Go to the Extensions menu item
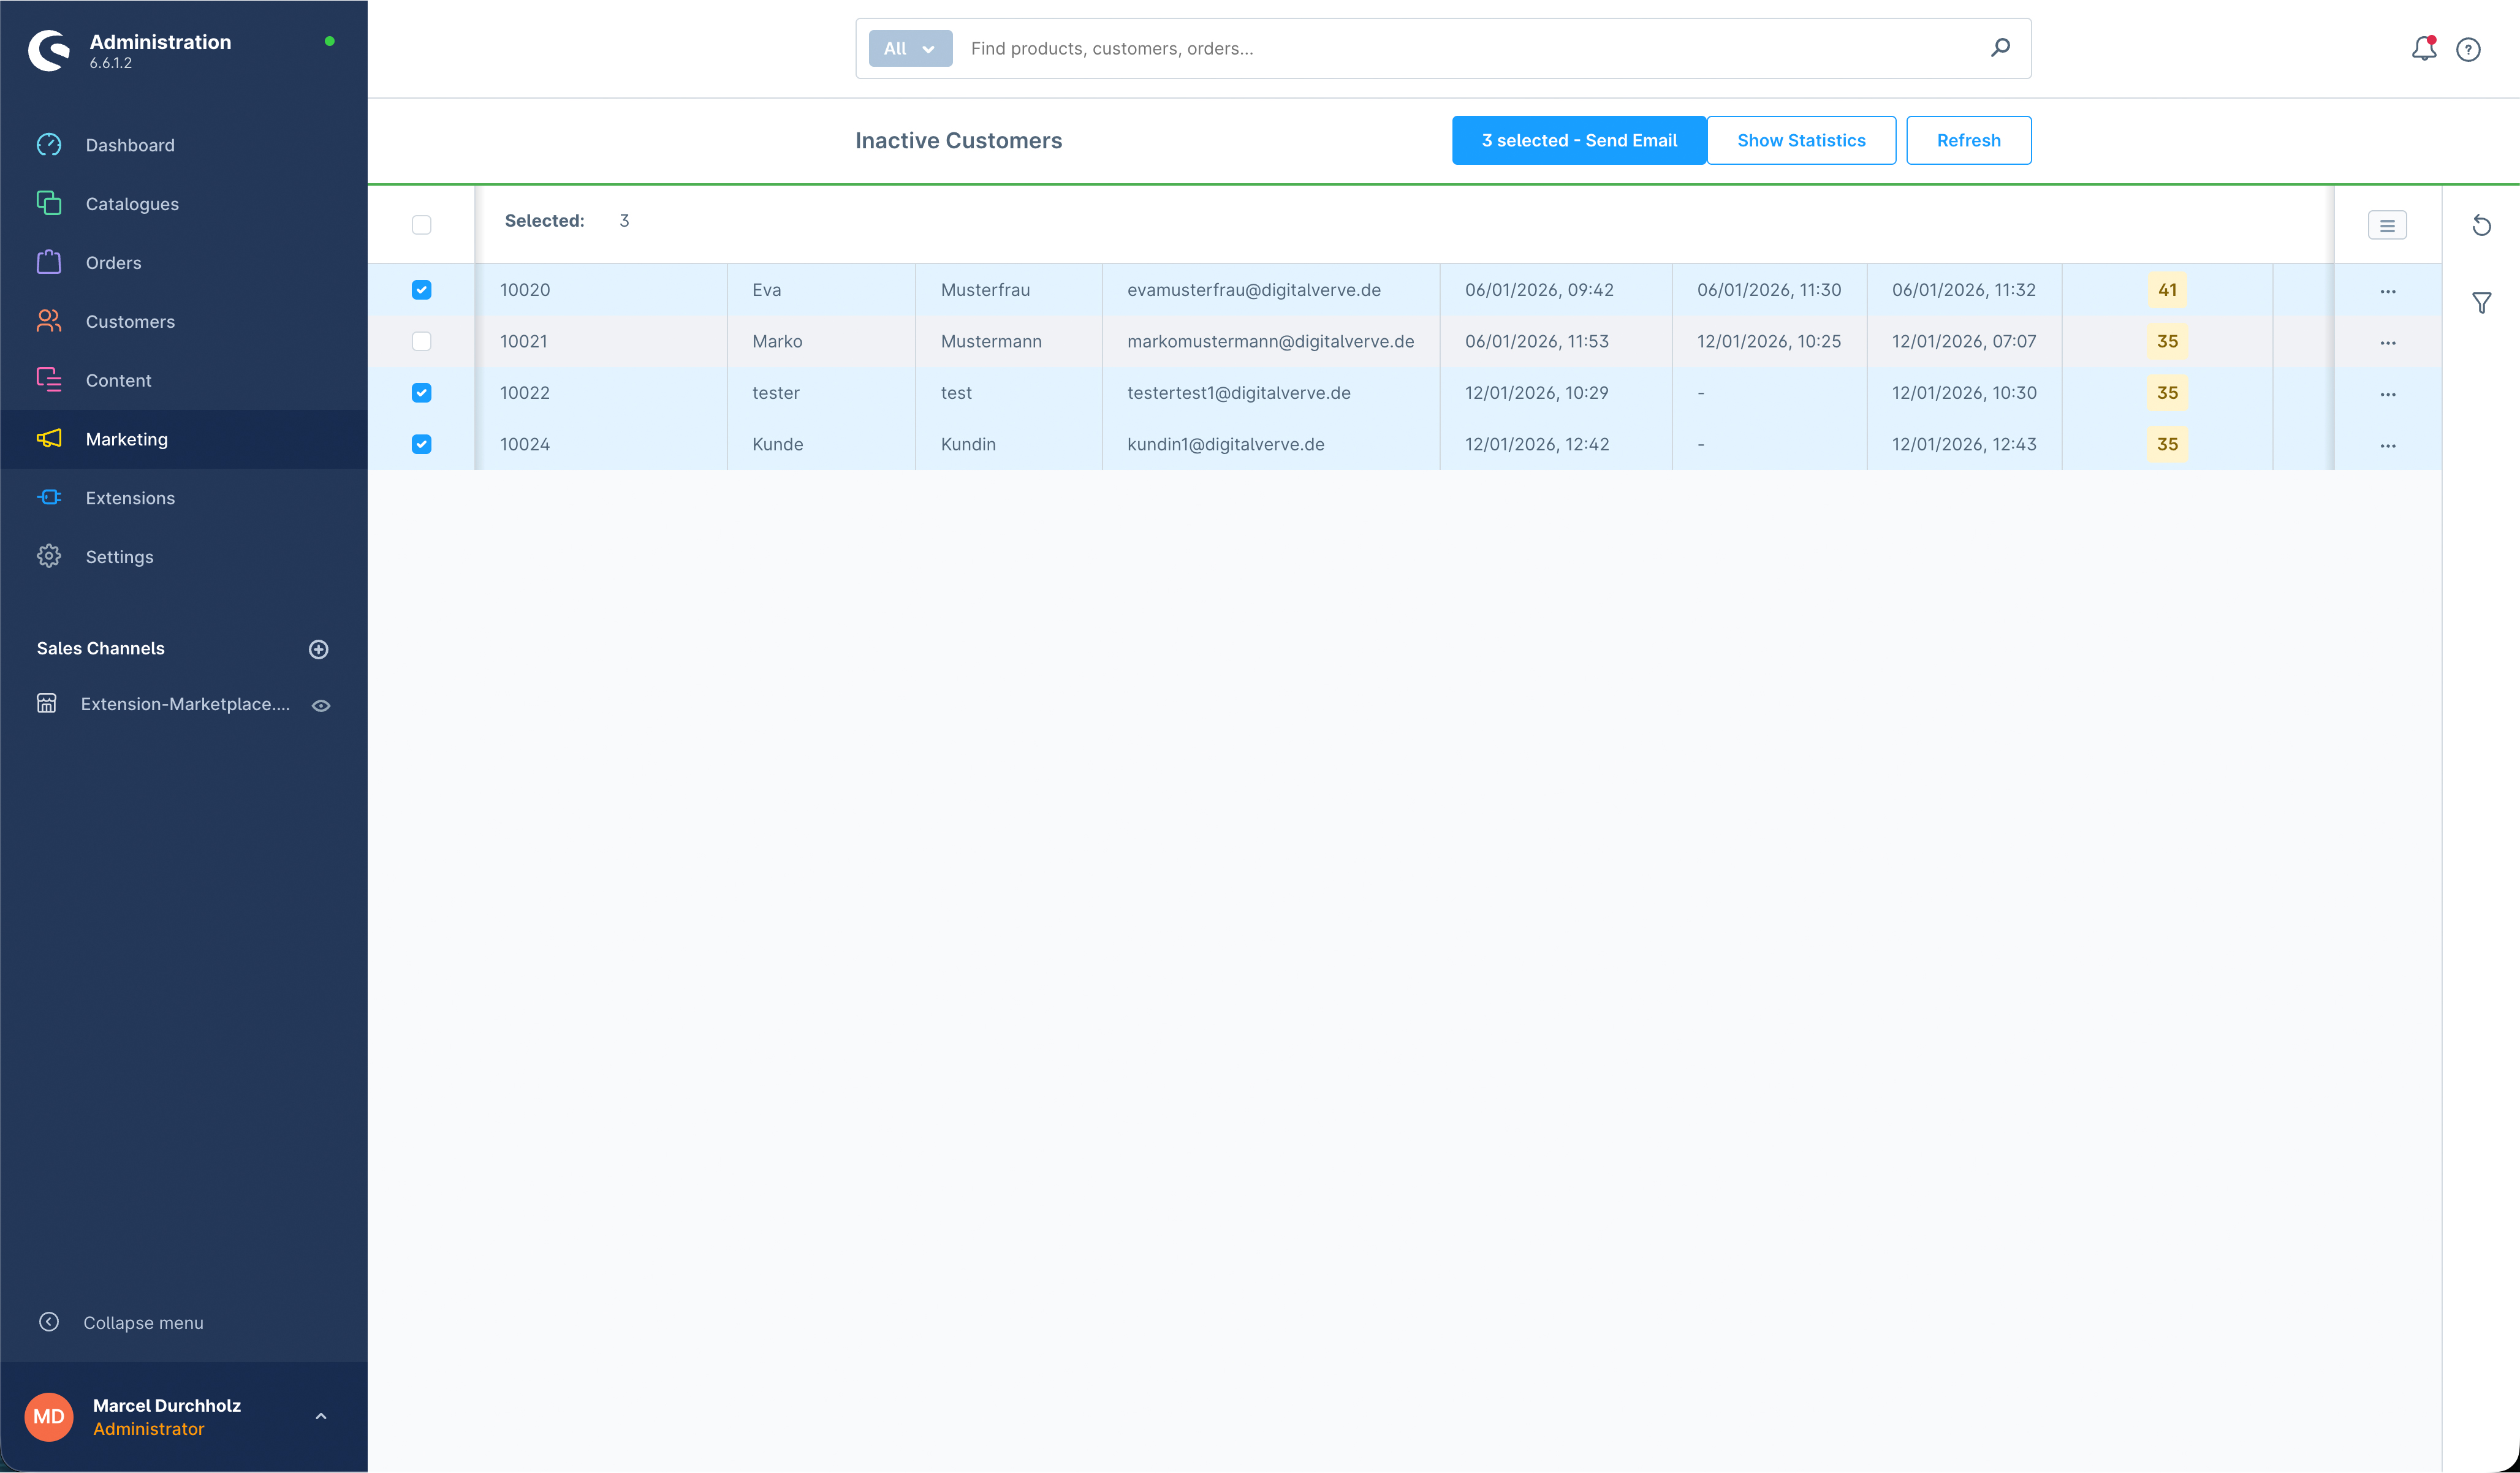Screen dimensions: 2520x1473 (130, 498)
